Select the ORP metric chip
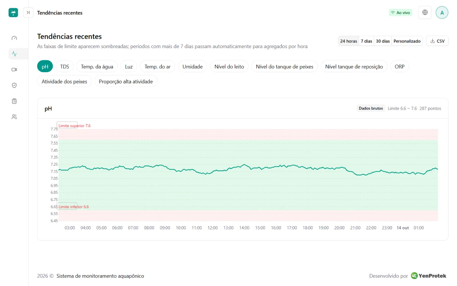This screenshot has height=286, width=457. click(399, 66)
